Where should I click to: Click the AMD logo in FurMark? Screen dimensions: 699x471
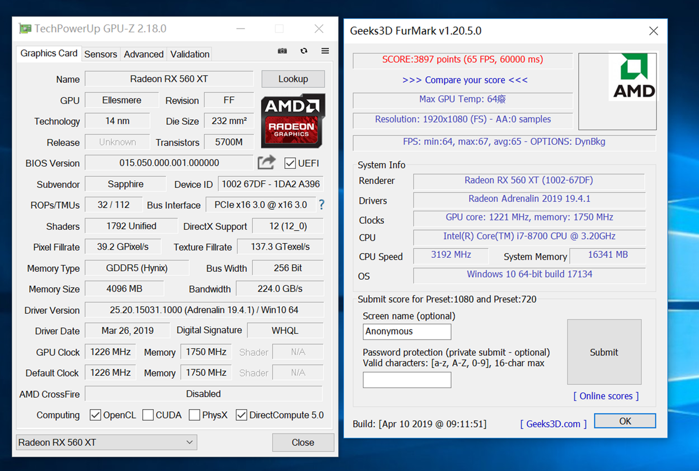[634, 77]
